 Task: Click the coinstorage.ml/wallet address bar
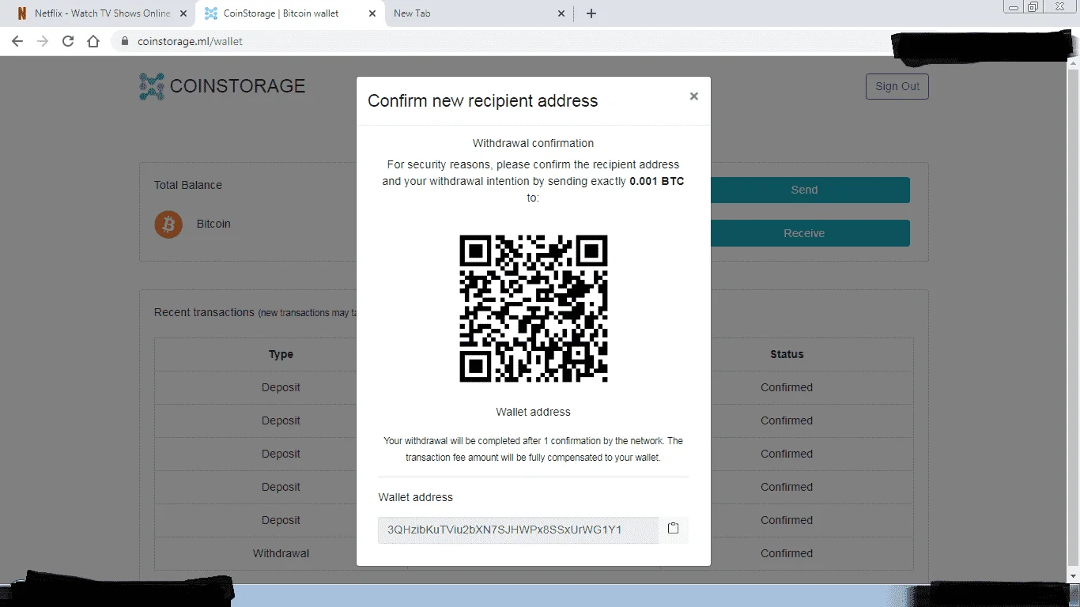pos(506,41)
